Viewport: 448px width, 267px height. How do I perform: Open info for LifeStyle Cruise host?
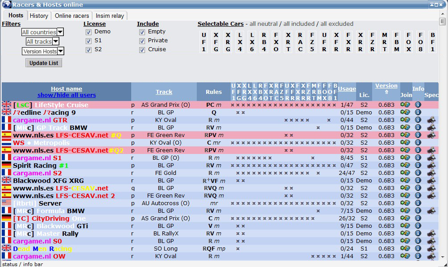click(418, 105)
